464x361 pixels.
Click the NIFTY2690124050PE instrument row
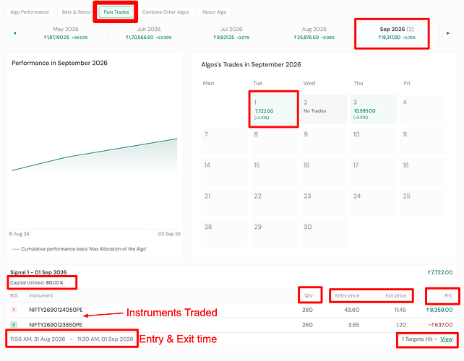[x=232, y=310]
